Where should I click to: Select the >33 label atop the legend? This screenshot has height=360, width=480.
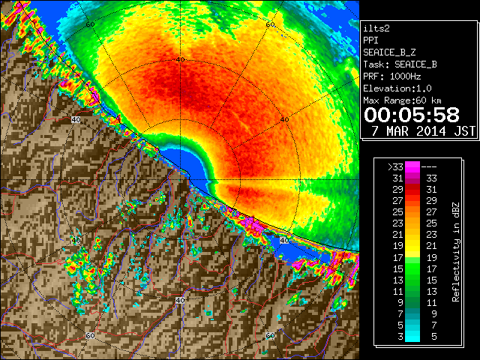pyautogui.click(x=395, y=166)
